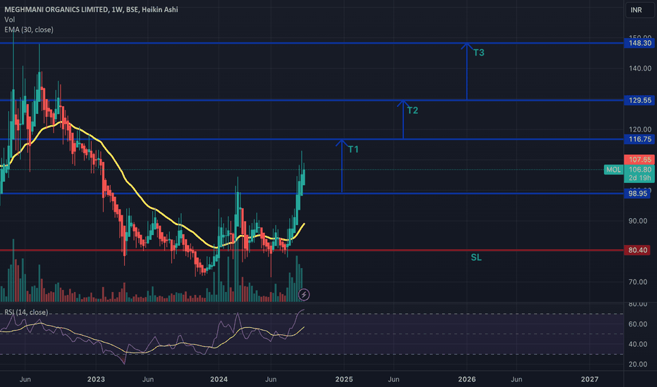Click the 116.75 price label
Viewport: 657px width, 387px height.
[639, 139]
